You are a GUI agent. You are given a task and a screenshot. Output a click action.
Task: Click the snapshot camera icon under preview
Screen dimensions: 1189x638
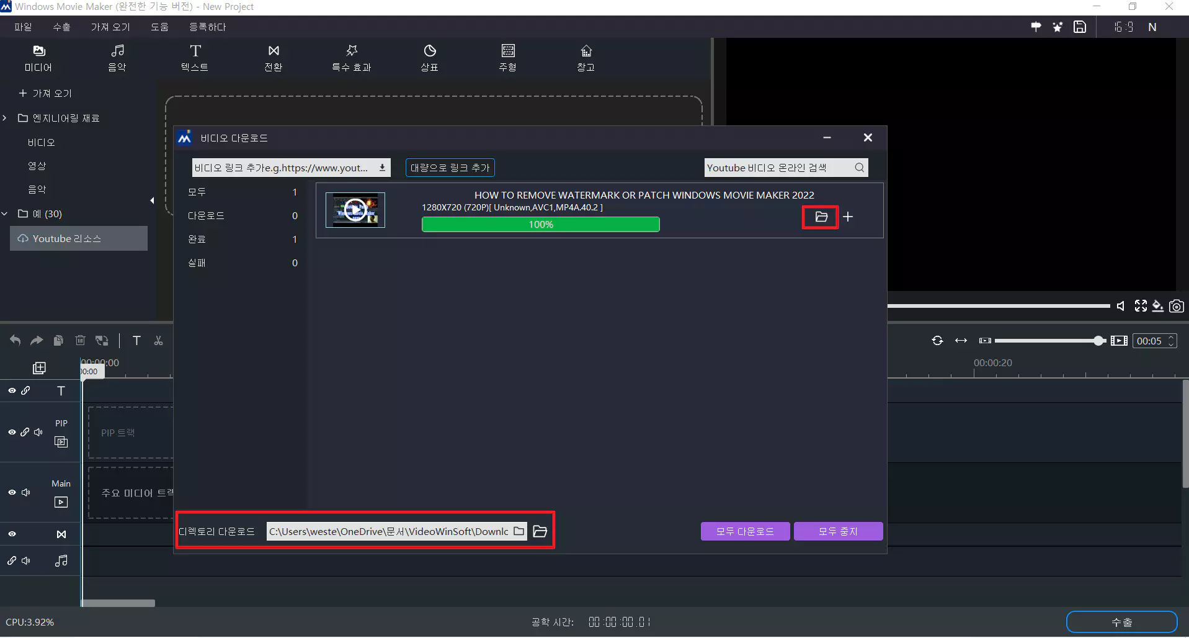coord(1176,306)
